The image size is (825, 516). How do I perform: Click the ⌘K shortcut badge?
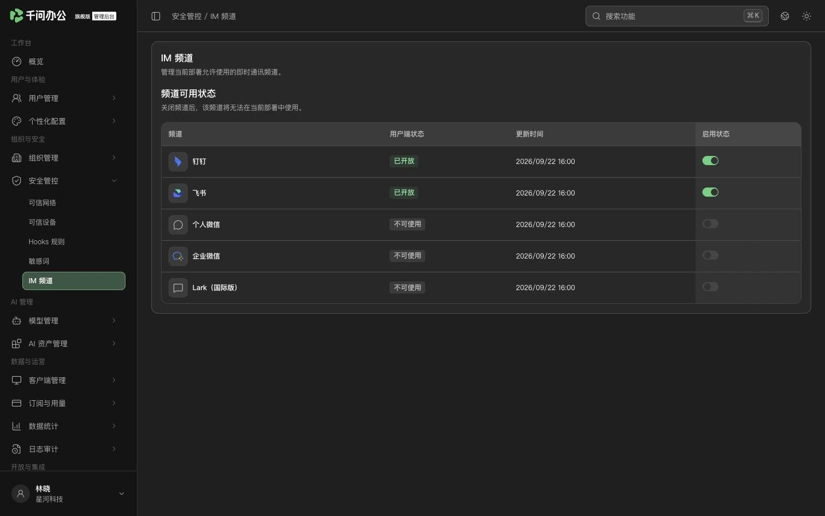coord(753,15)
